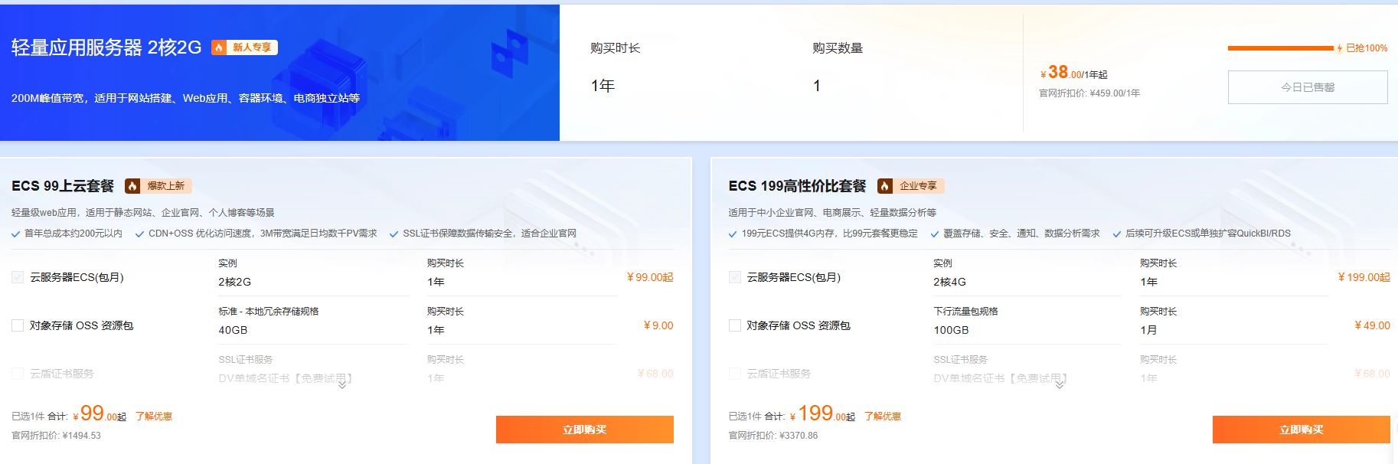Viewport: 1398px width, 464px height.
Task: Click the checkmark icon before CDN+OSS 优化访问速度
Action: [x=139, y=234]
